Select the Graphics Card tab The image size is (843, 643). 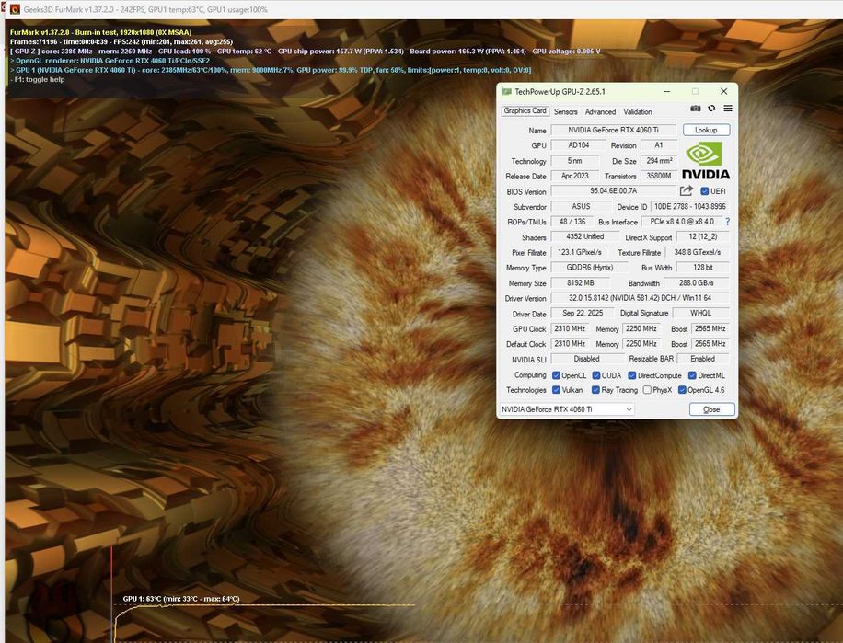coord(525,111)
